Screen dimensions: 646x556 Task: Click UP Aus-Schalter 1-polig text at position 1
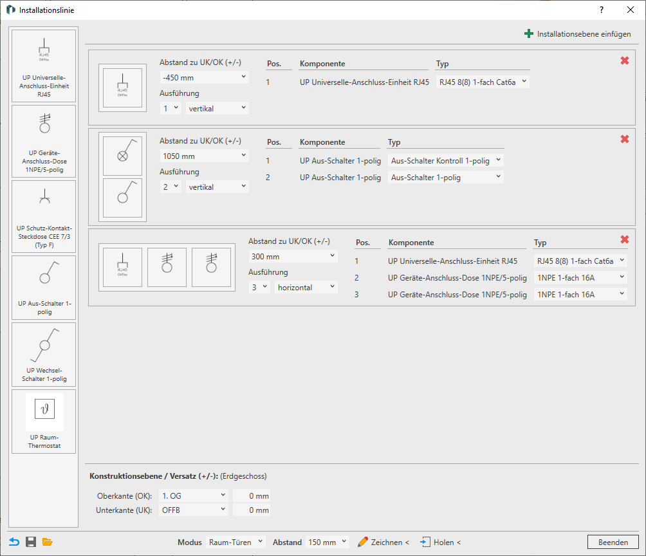(340, 161)
